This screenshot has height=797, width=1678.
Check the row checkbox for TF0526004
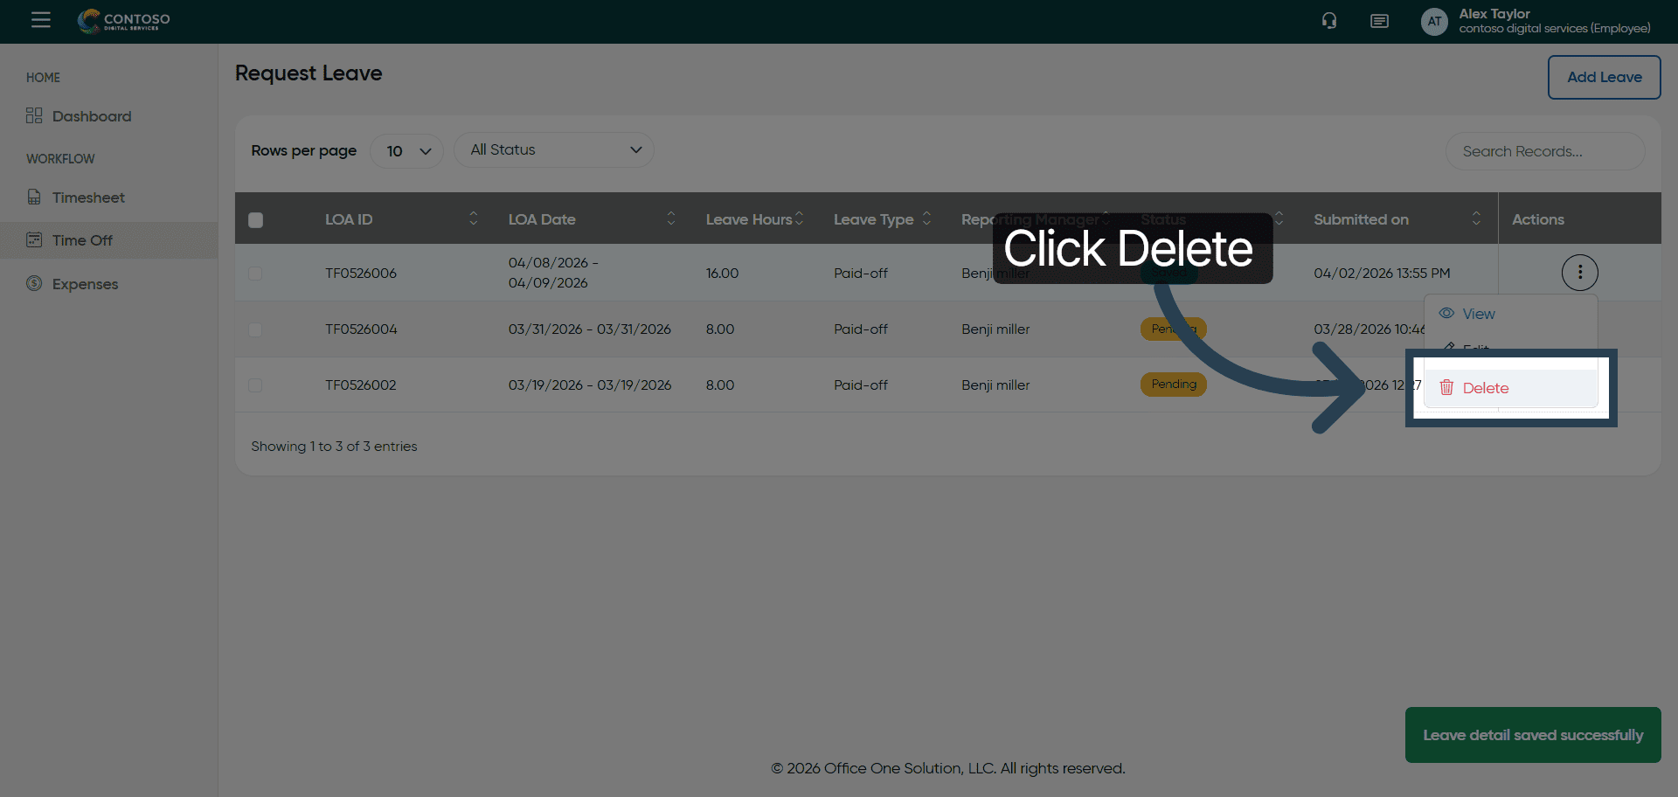tap(255, 330)
